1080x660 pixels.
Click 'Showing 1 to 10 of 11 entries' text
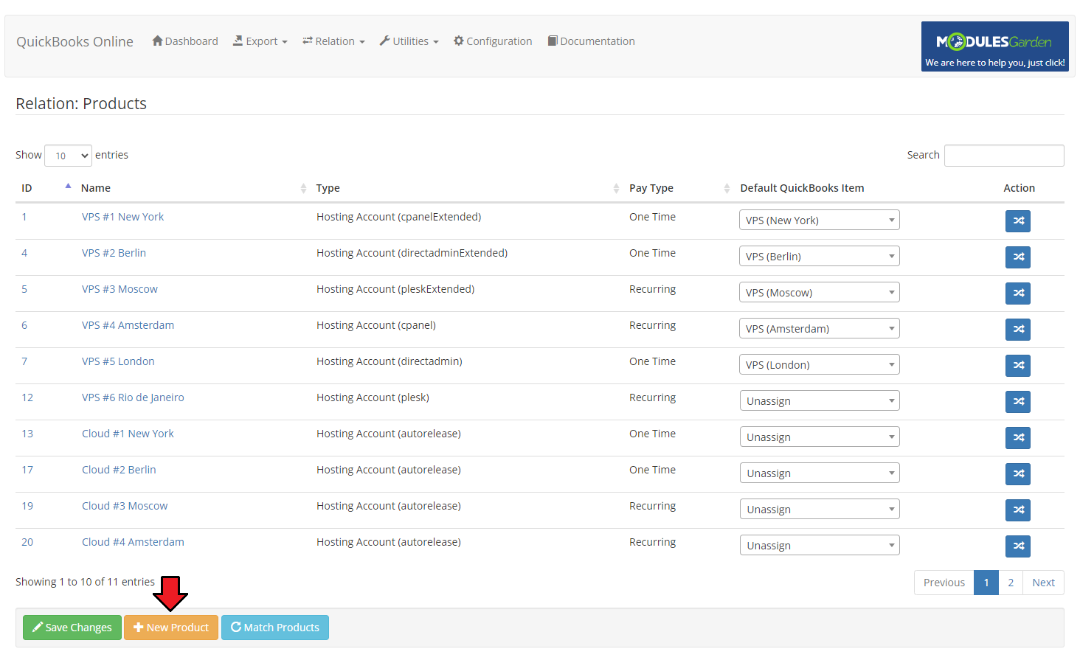(85, 582)
